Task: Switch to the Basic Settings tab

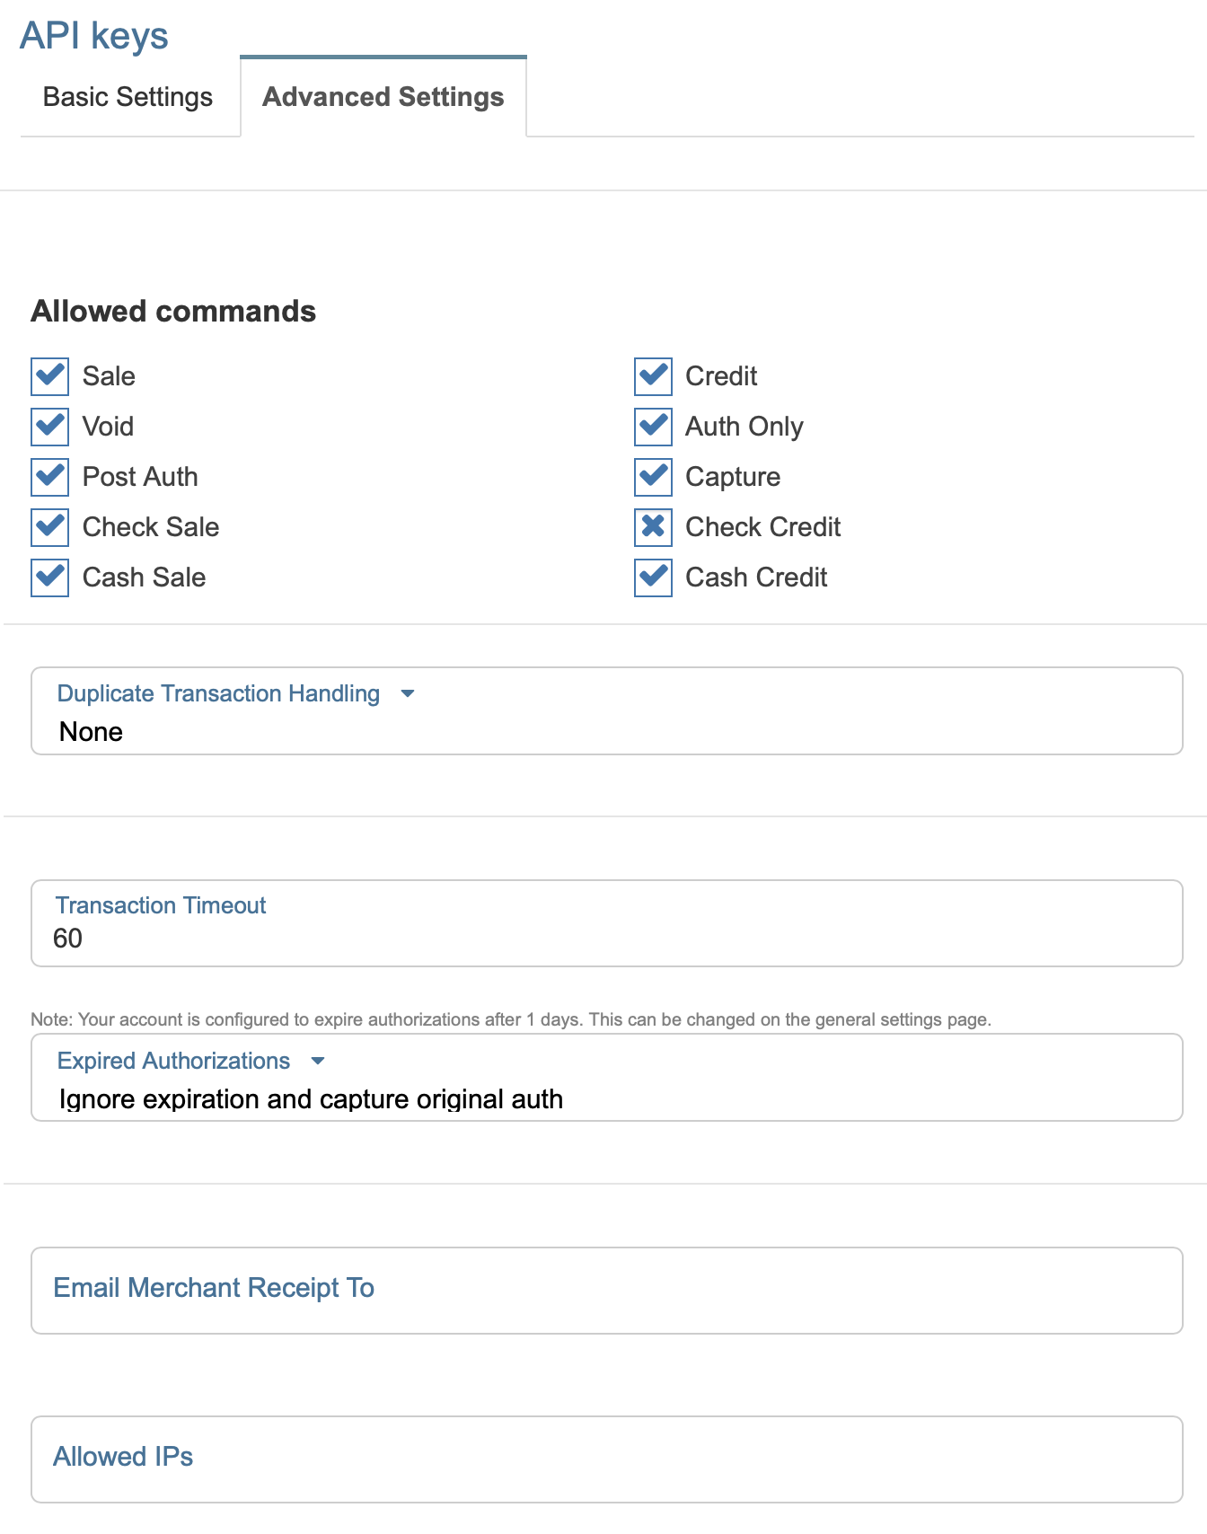Action: point(128,97)
